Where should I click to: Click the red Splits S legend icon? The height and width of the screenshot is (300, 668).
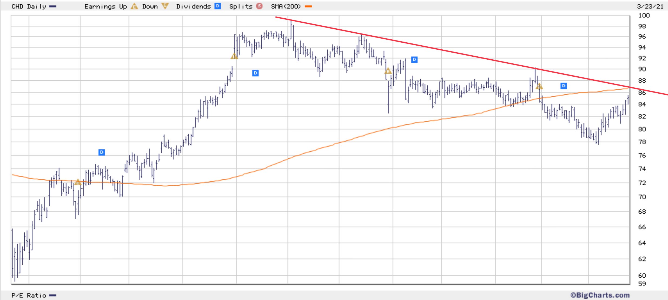[x=259, y=6]
